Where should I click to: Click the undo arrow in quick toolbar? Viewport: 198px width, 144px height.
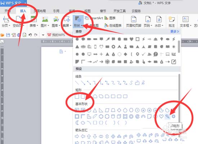point(30,35)
